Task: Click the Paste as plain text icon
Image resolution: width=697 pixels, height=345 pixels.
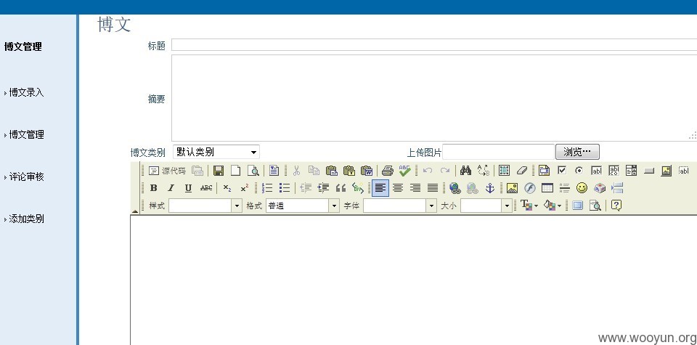Action: (x=349, y=171)
